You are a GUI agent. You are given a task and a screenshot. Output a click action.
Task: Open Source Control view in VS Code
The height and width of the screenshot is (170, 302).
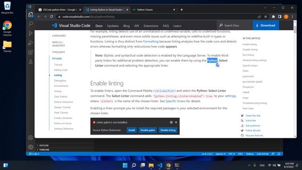point(30,34)
